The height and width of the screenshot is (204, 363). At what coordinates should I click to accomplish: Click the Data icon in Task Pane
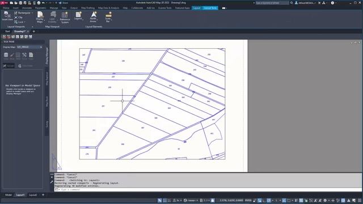[6, 56]
